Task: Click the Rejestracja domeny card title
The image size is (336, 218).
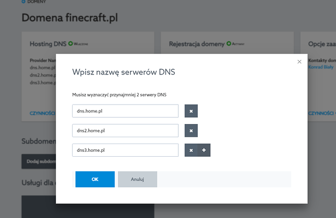Action: (x=195, y=44)
